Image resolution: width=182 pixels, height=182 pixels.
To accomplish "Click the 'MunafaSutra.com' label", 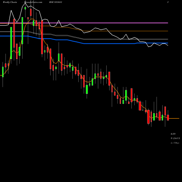I will click(33, 2).
